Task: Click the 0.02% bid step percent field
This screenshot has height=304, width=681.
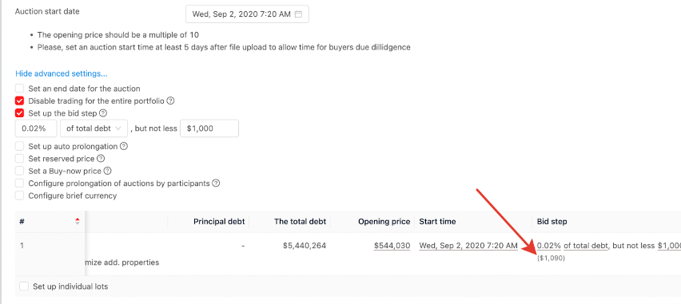Action: (x=36, y=128)
